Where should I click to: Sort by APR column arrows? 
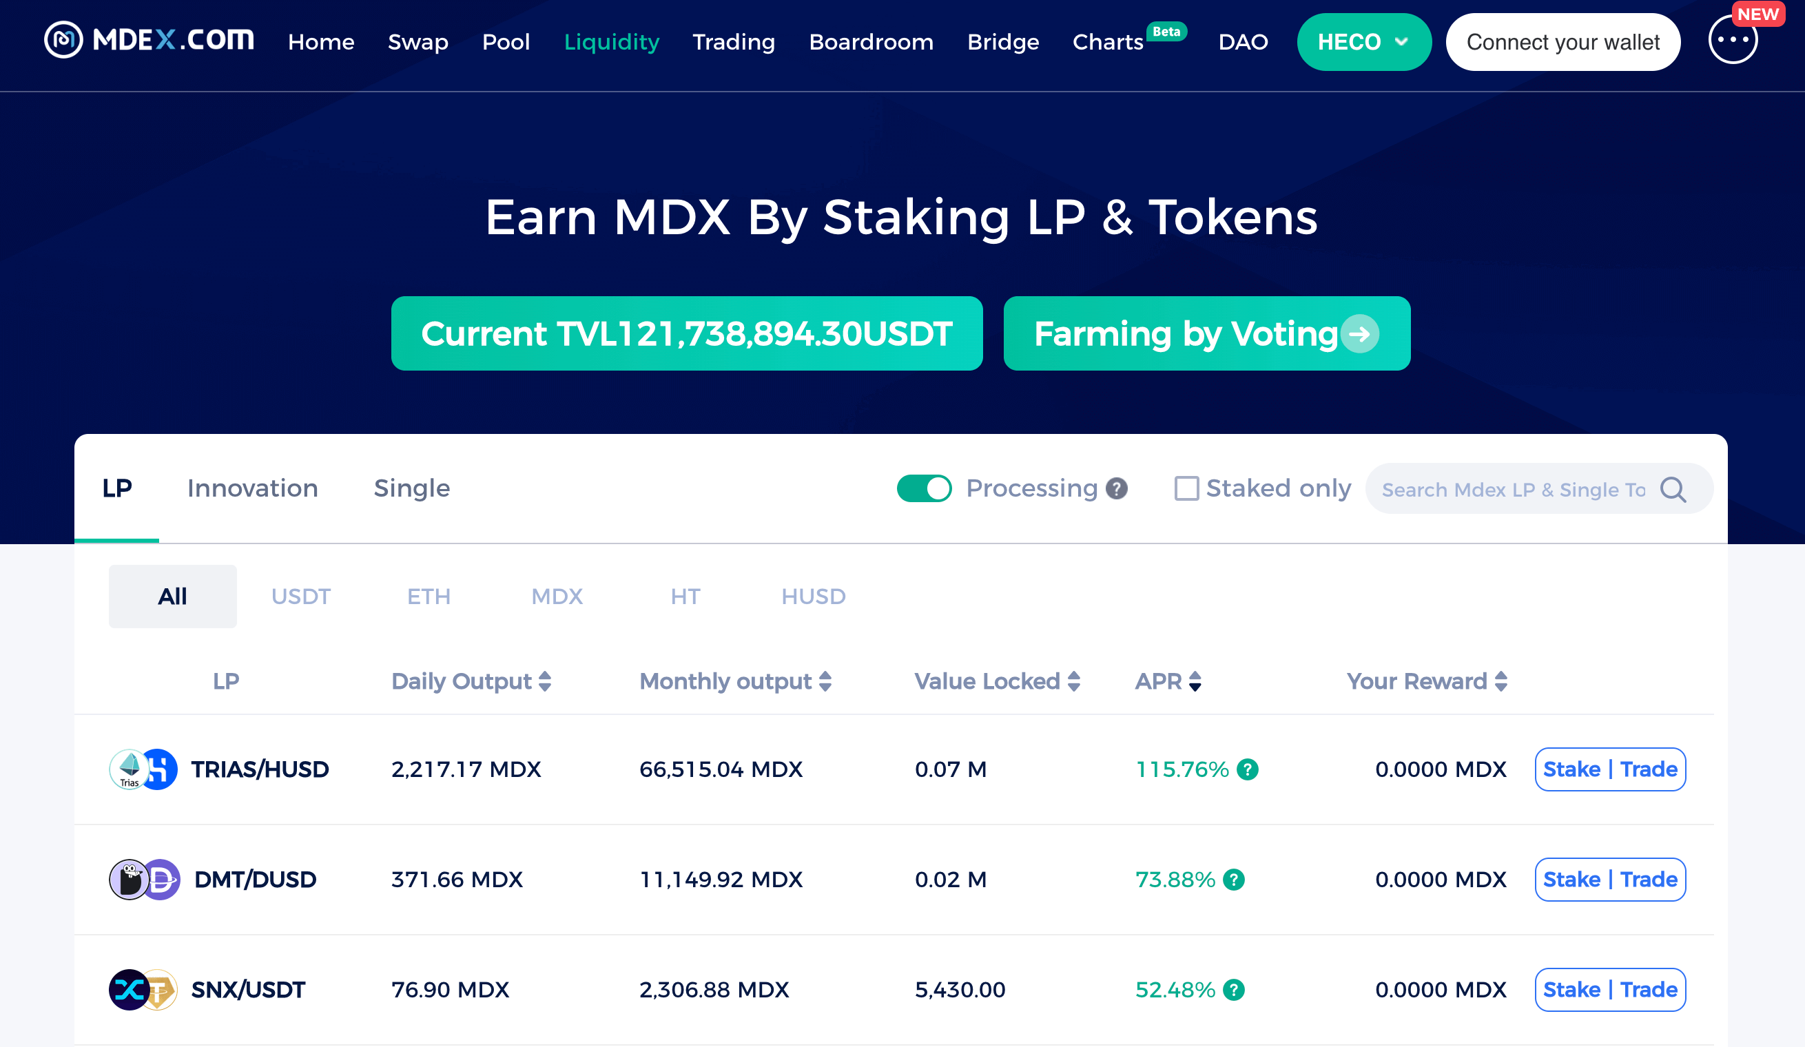pos(1195,681)
